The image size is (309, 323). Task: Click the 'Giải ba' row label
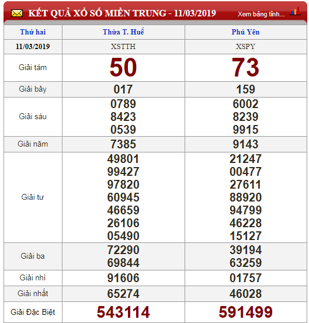(33, 256)
